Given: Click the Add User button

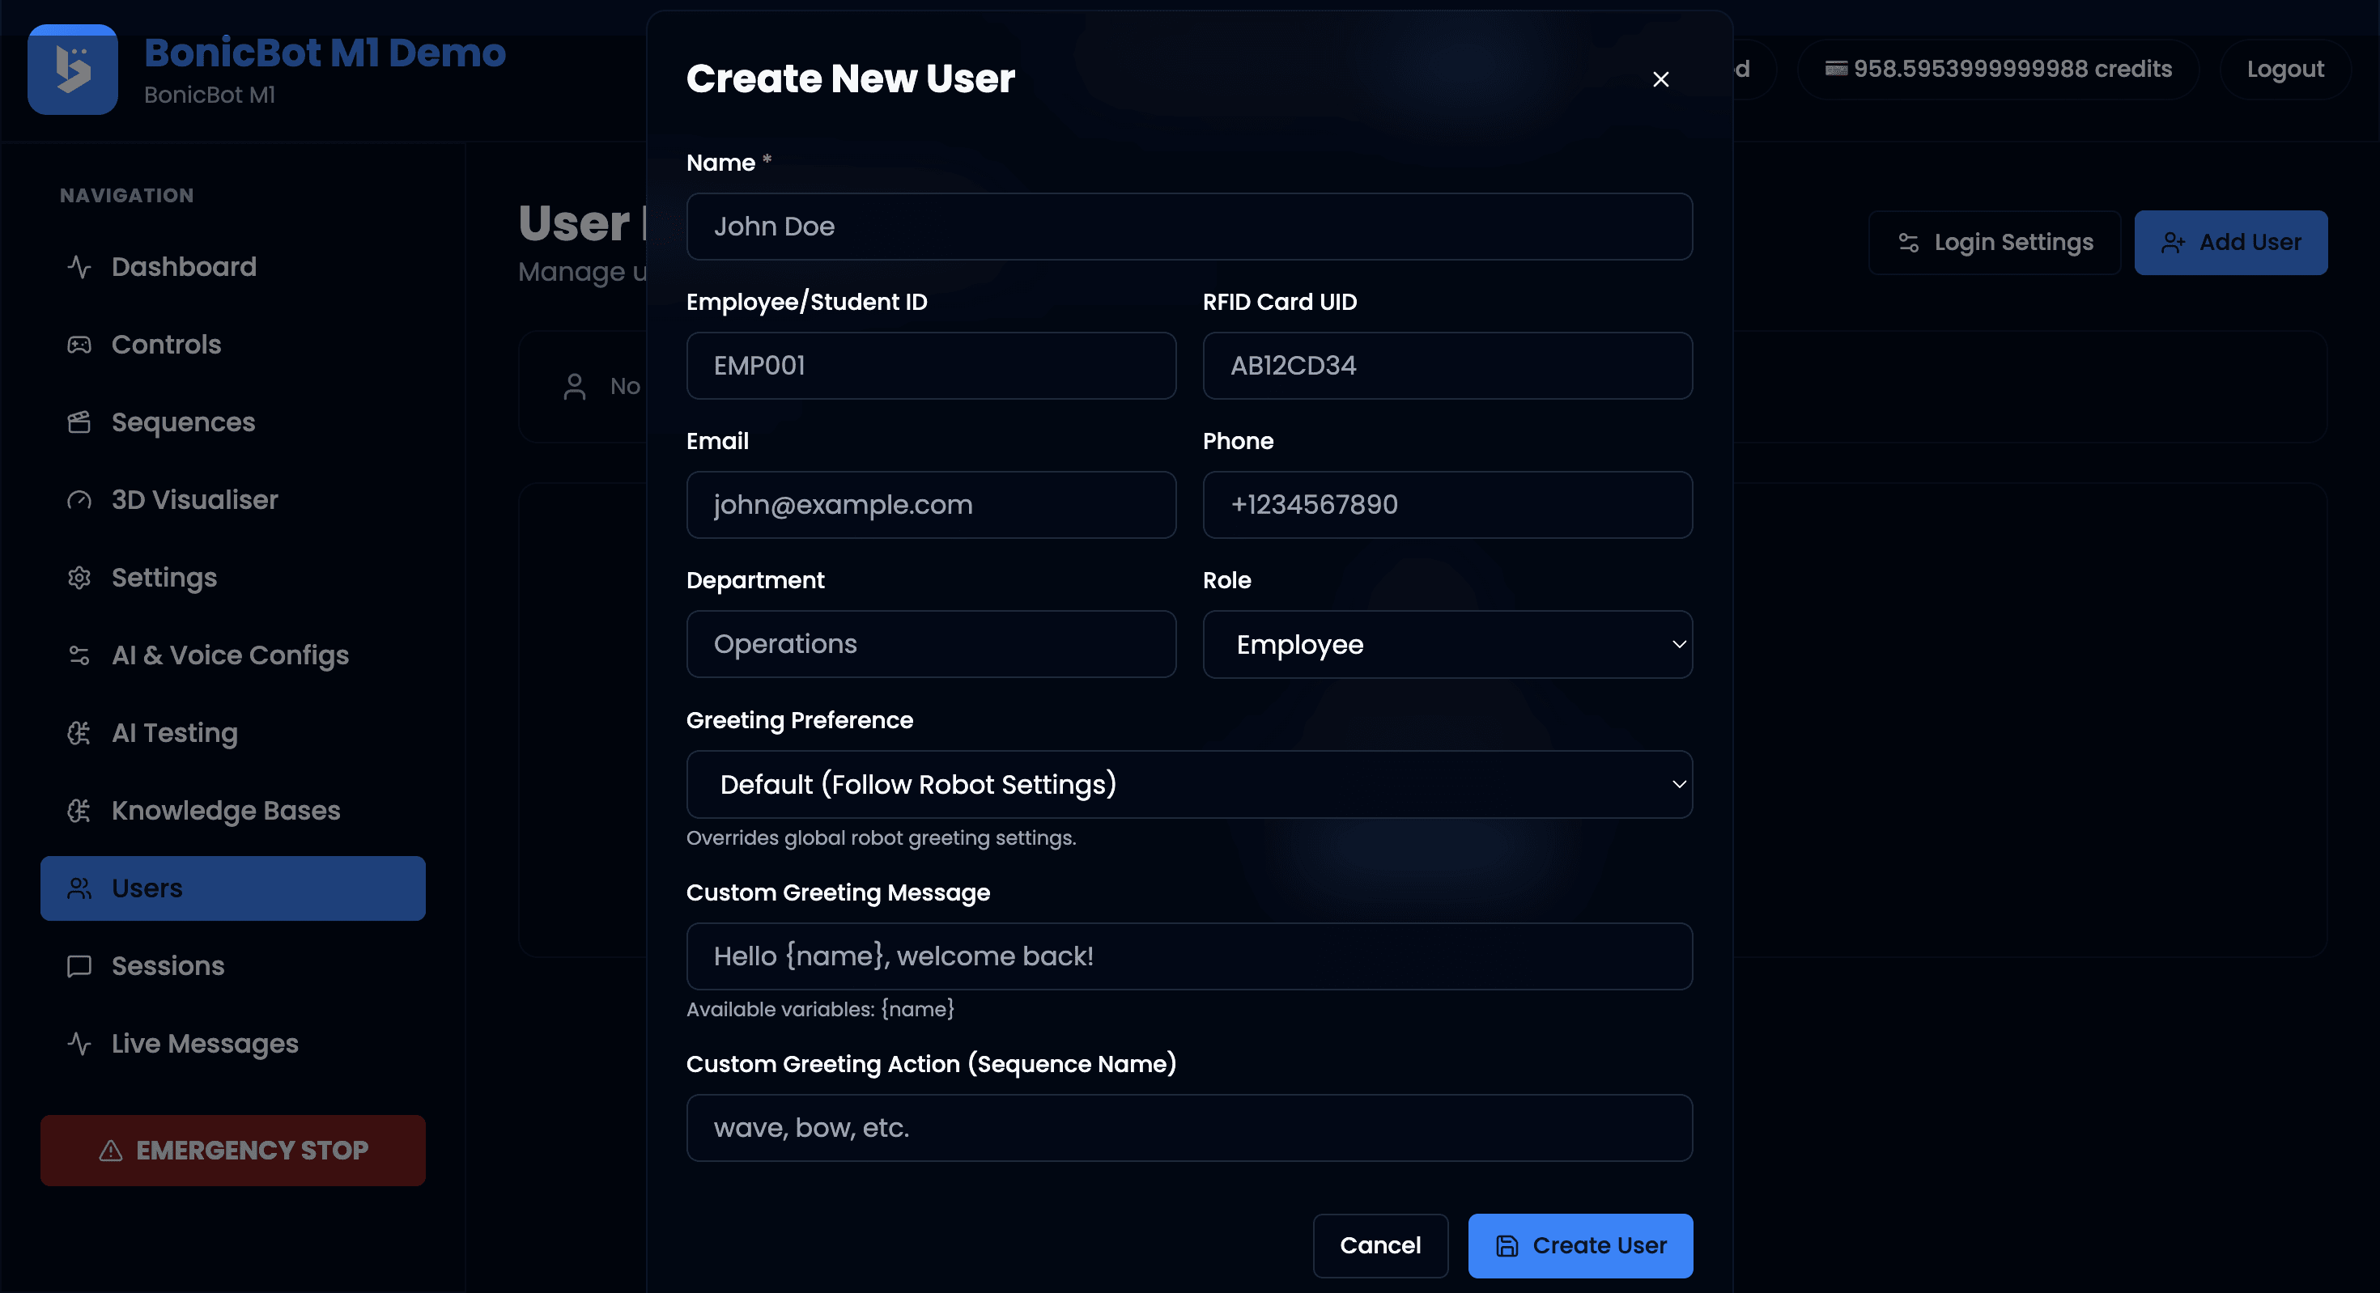Looking at the screenshot, I should [2231, 242].
